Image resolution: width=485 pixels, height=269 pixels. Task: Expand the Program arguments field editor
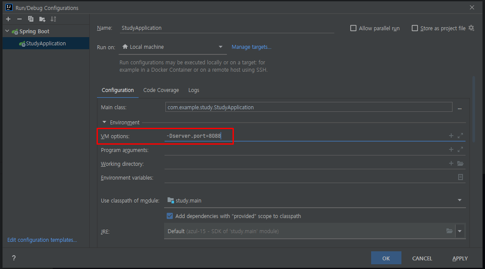click(x=460, y=150)
